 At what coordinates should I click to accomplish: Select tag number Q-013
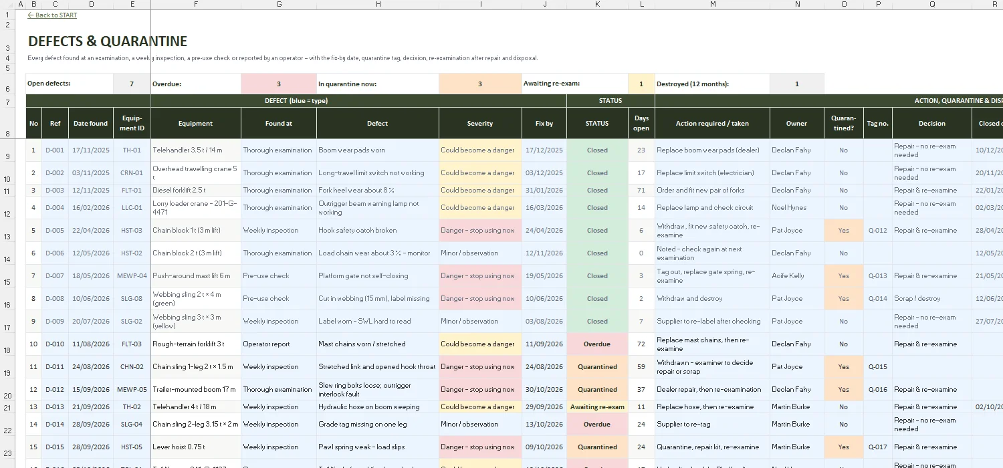click(x=878, y=276)
